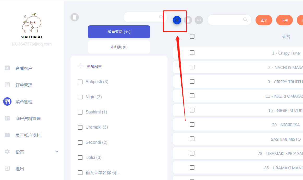Click the orange 正常 filter button
Image resolution: width=303 pixels, height=180 pixels.
point(264,20)
